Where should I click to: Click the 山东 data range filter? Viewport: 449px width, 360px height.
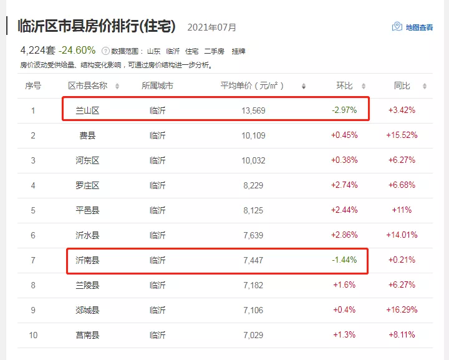[153, 51]
